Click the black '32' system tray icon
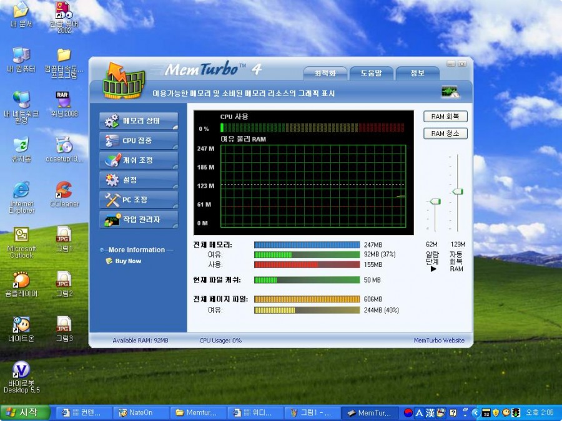The height and width of the screenshot is (421, 562). coord(486,413)
